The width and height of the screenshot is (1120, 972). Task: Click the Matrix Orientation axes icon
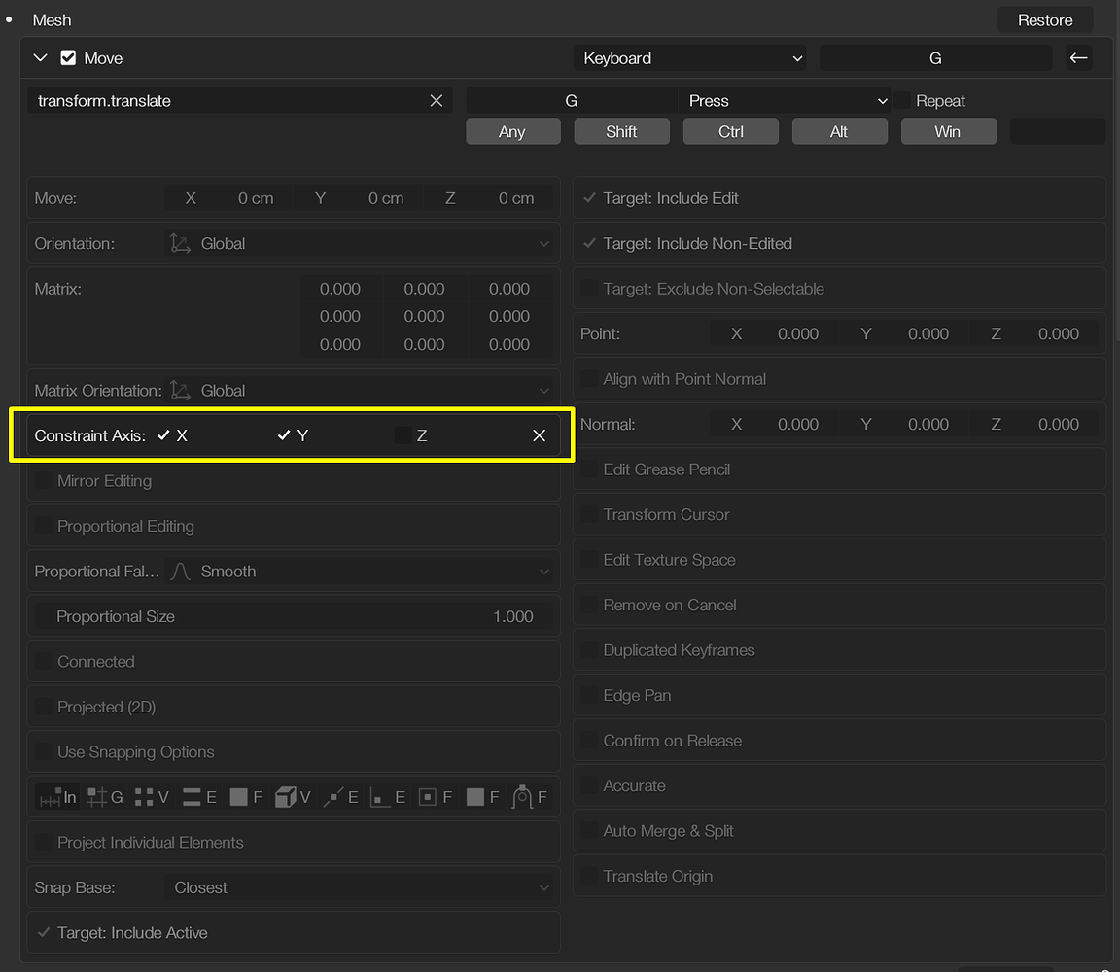coord(180,391)
